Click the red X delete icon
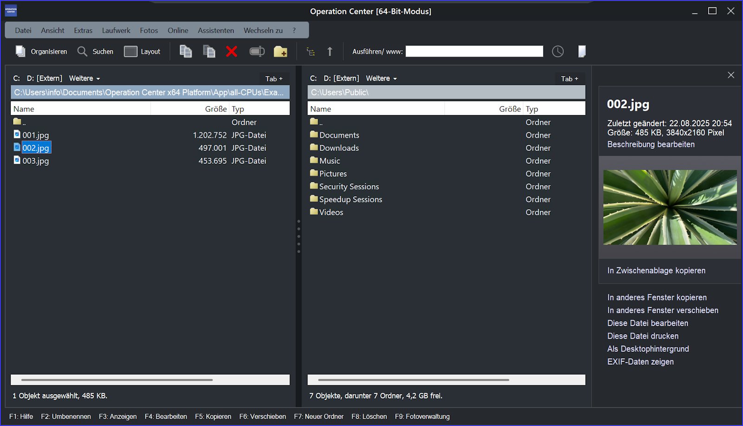This screenshot has height=426, width=743. [x=231, y=52]
